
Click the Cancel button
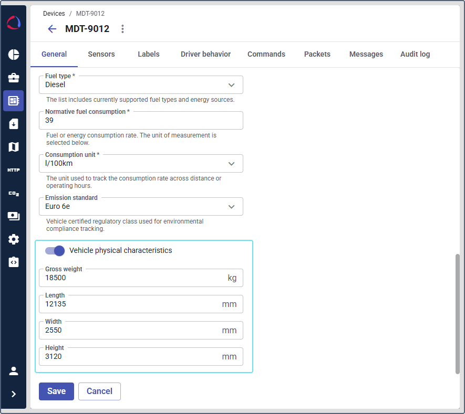tap(99, 391)
